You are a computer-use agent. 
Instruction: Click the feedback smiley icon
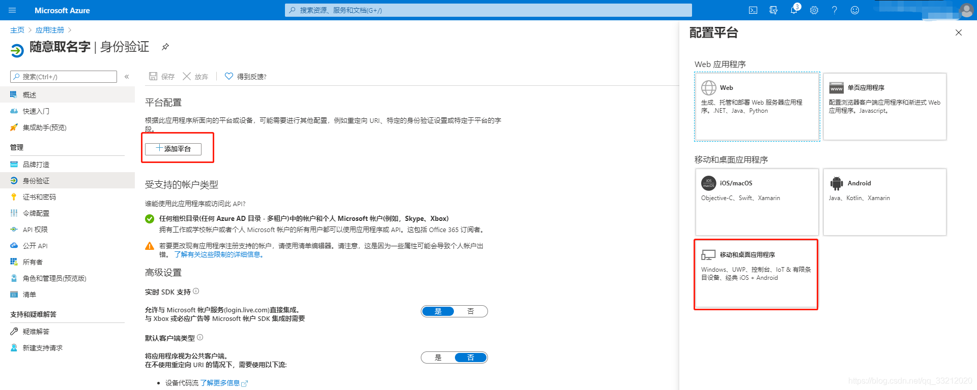pyautogui.click(x=855, y=10)
